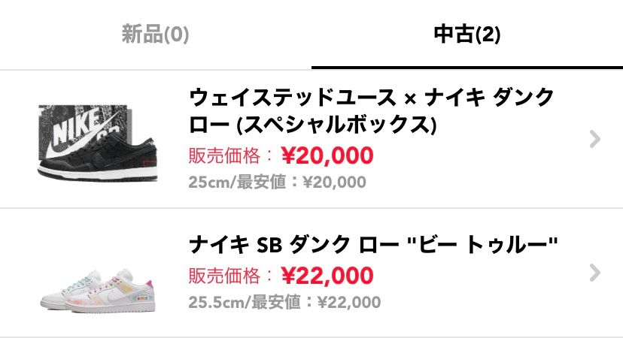623x338 pixels.
Task: Open the ビー トゥルー listing chevron arrow
Action: [x=594, y=273]
